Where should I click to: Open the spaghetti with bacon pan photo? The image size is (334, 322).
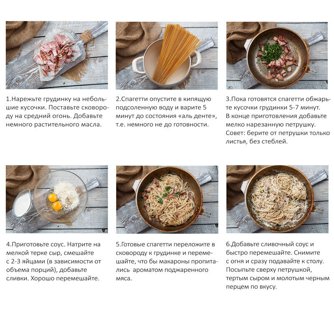(167, 199)
